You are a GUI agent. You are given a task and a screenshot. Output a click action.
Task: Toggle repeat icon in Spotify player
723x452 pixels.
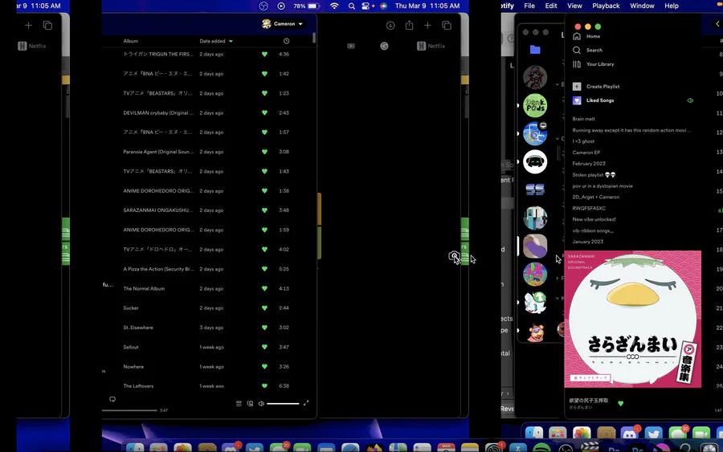pos(112,399)
